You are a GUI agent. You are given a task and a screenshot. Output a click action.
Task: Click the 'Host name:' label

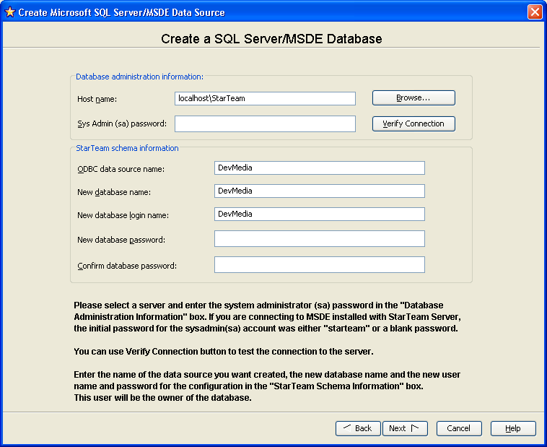pos(97,99)
